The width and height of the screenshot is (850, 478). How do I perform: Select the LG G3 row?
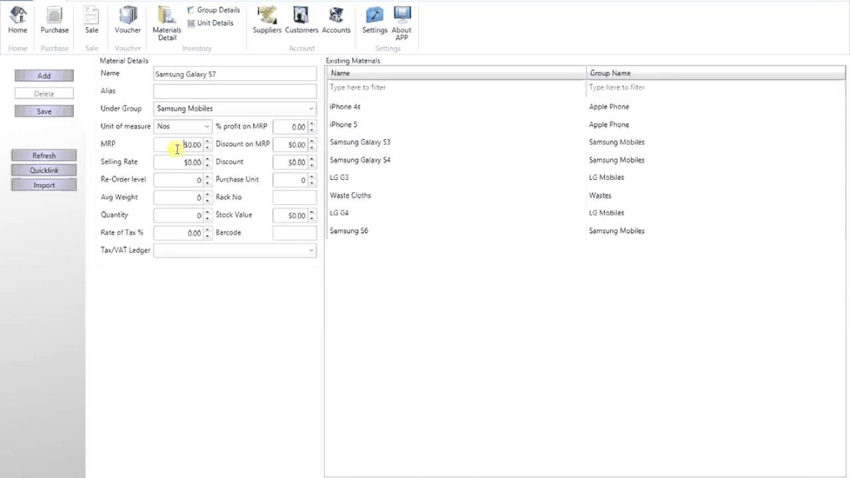point(585,177)
